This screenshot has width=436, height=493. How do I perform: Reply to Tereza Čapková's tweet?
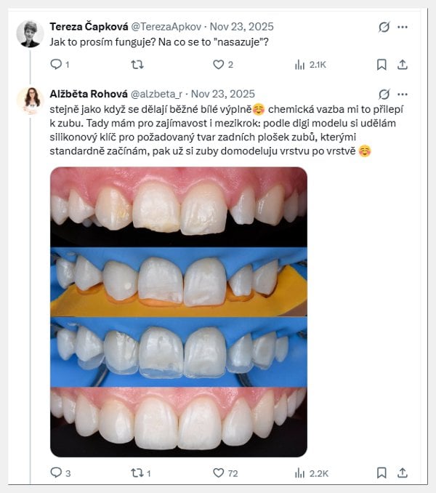click(57, 65)
